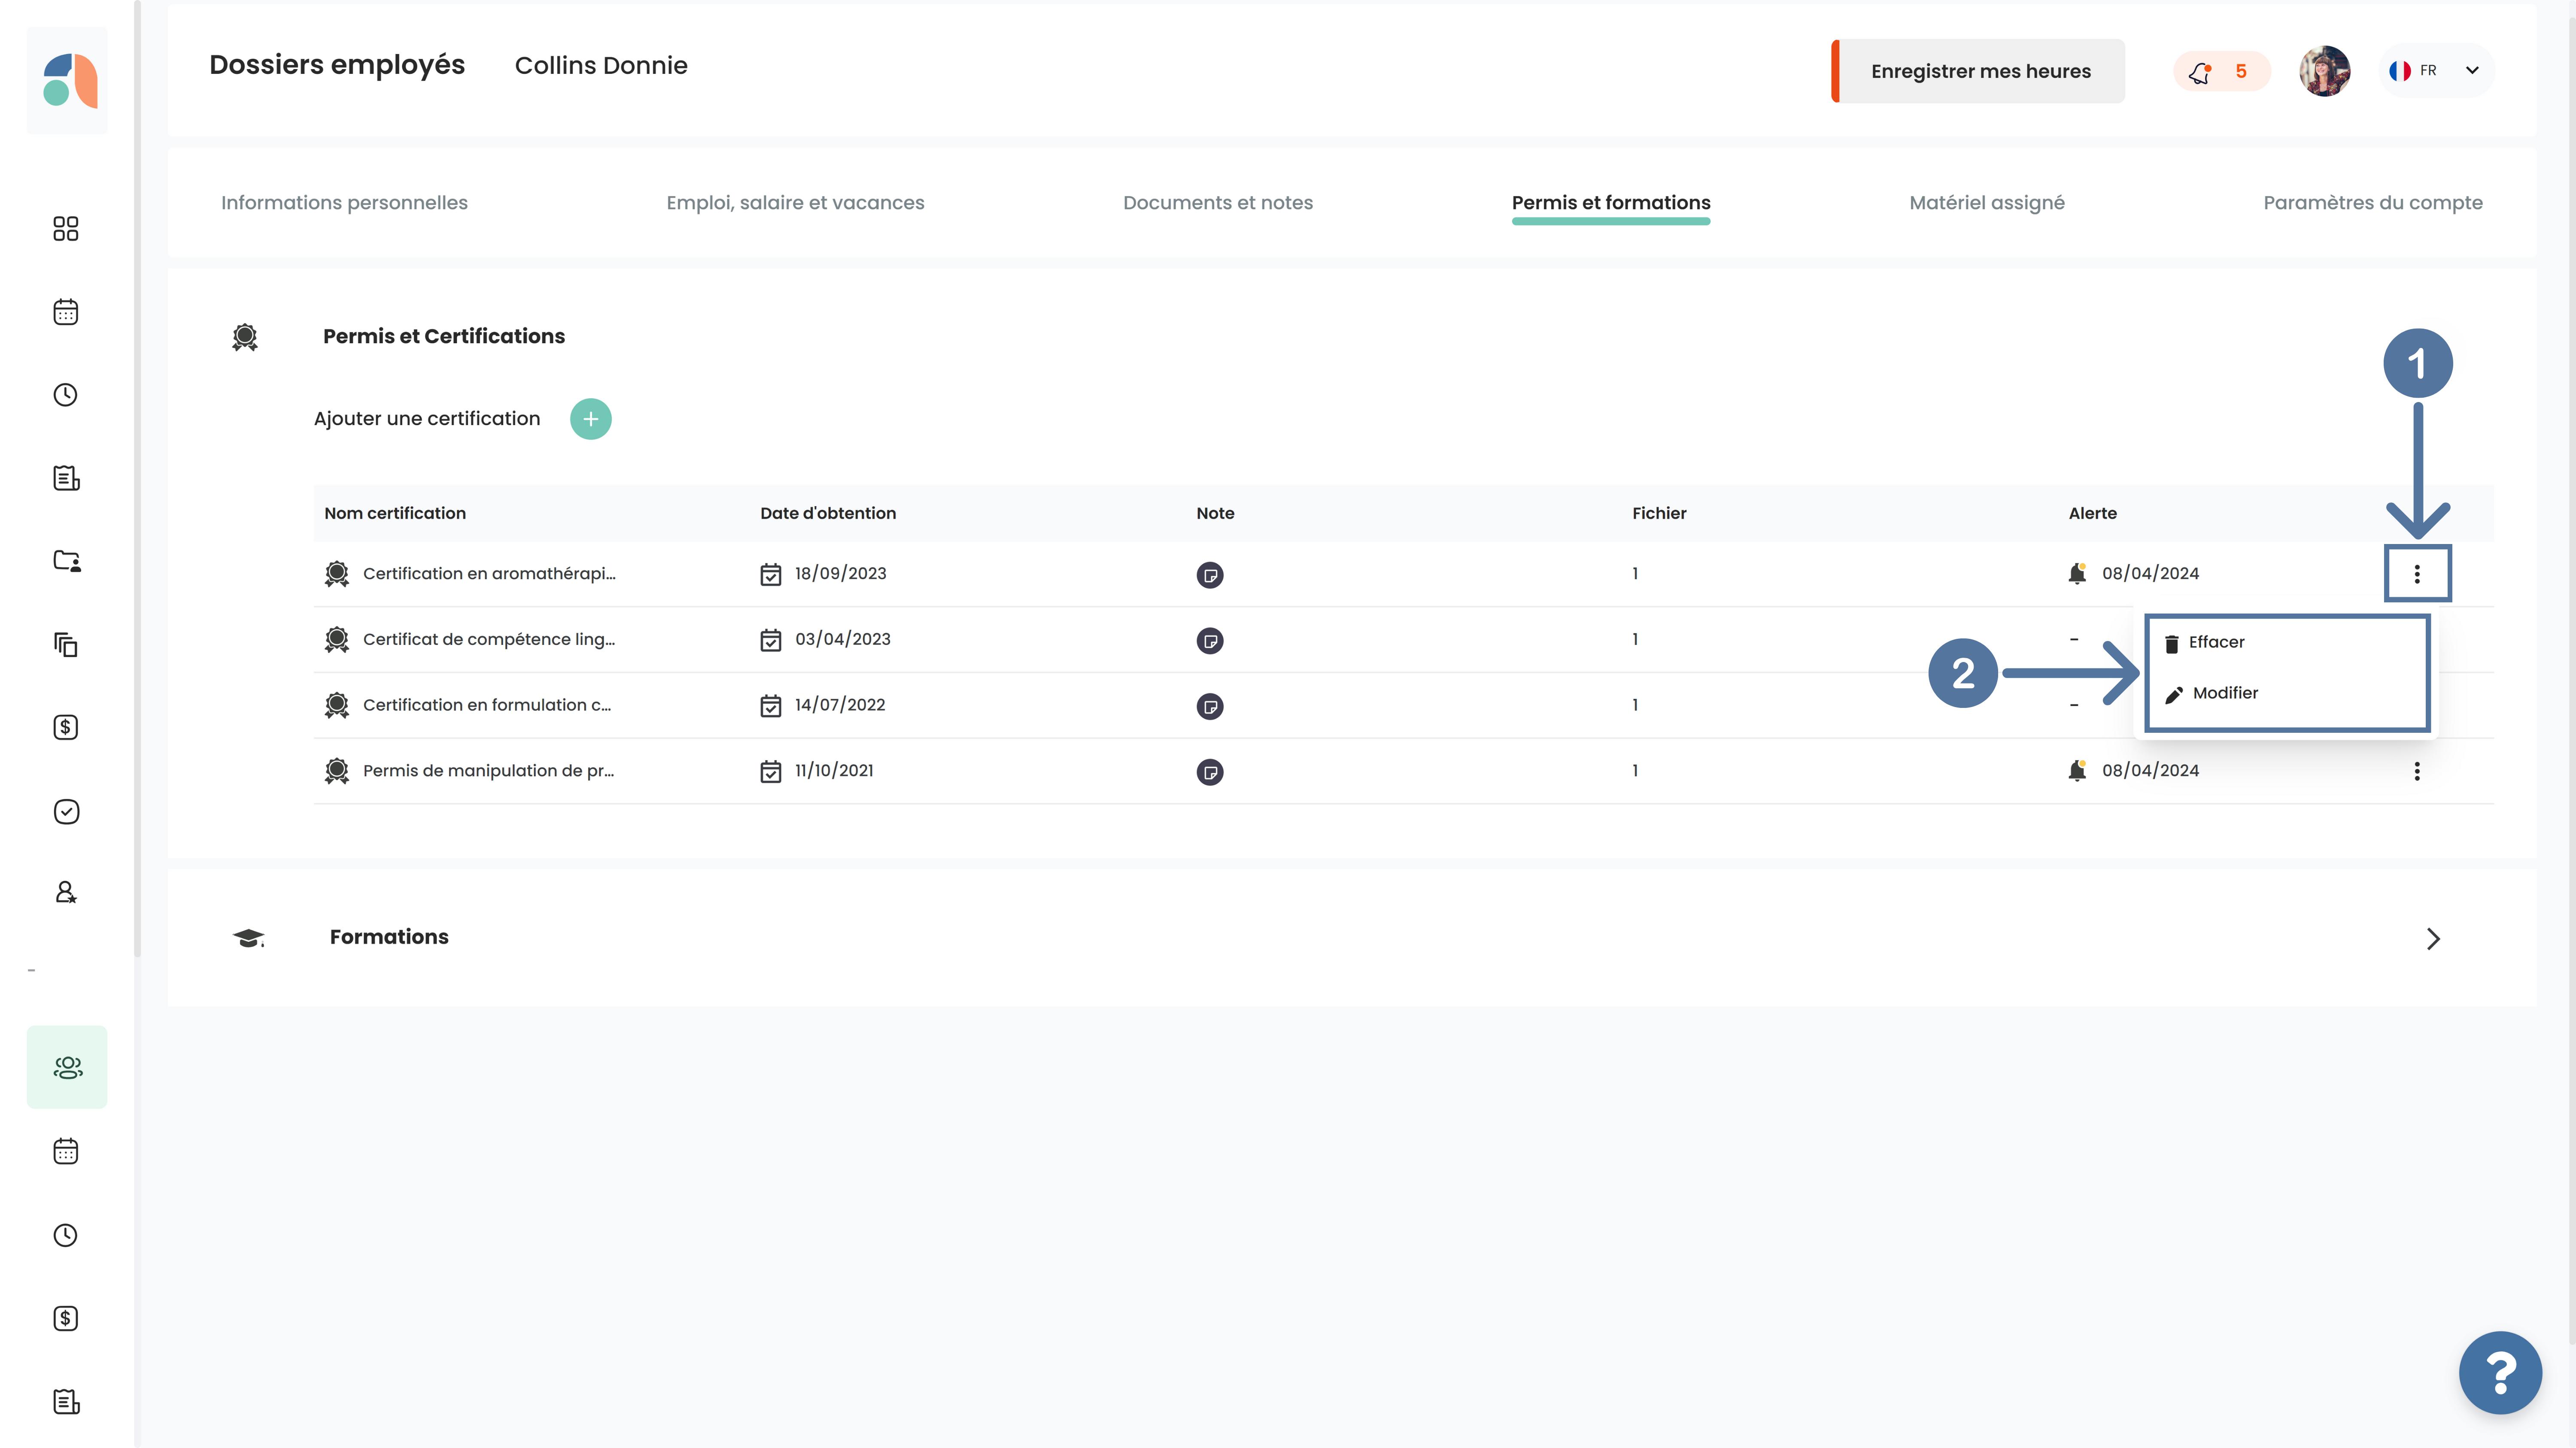
Task: Switch to Informations personnelles tab
Action: coord(344,203)
